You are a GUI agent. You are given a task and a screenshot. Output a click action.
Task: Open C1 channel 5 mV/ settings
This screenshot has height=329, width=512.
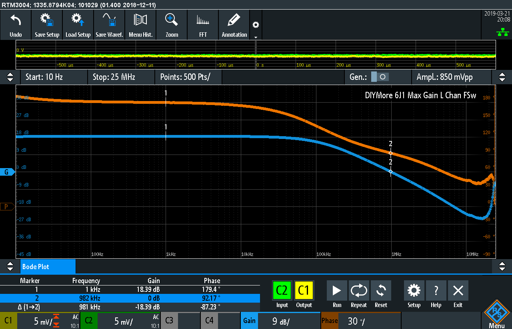point(40,321)
